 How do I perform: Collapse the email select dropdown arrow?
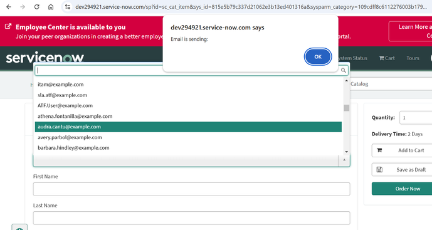(344, 160)
